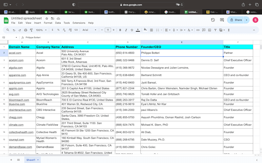The image size is (262, 163).
Task: Increase decimal places icon
Action: pyautogui.click(x=70, y=30)
